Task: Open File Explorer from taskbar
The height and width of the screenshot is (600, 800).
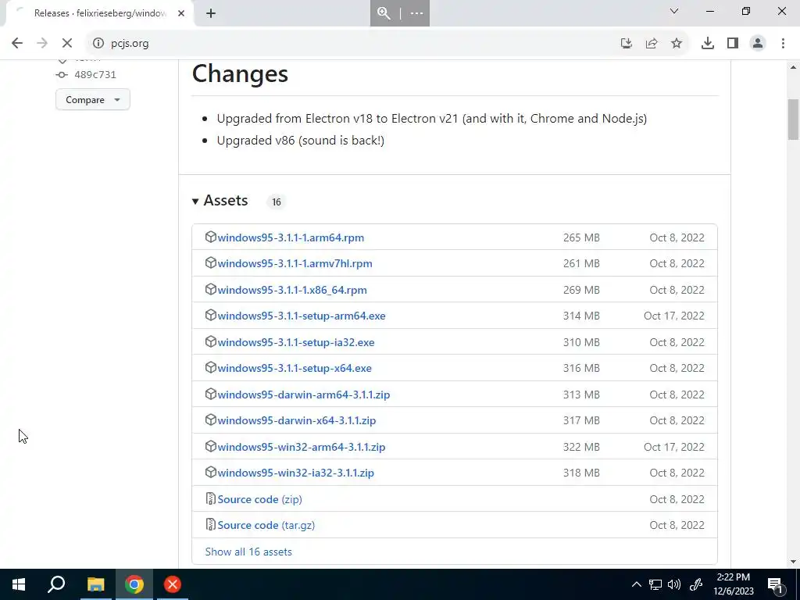Action: pos(95,584)
